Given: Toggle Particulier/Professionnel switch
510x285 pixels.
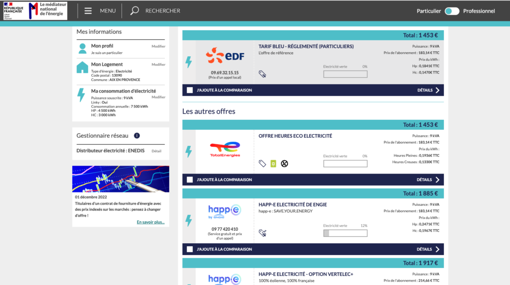Looking at the screenshot, I should point(452,11).
